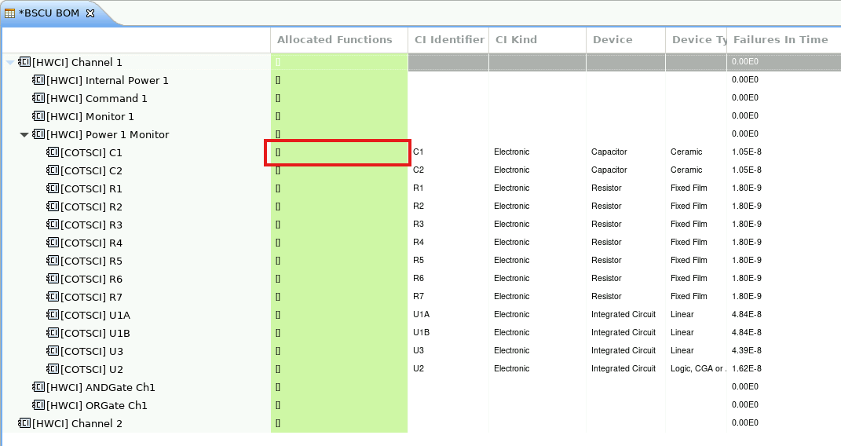Click the CI icon of COTSCI U1B
This screenshot has height=446, width=841.
point(53,333)
